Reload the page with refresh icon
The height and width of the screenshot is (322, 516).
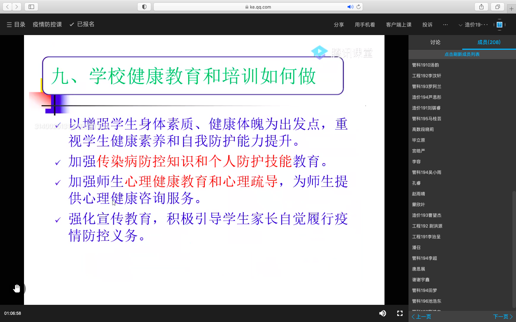click(x=358, y=7)
